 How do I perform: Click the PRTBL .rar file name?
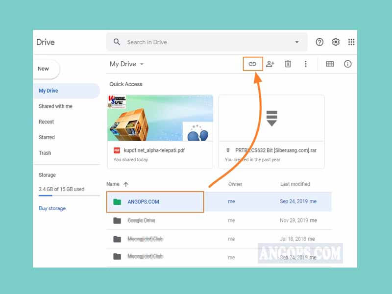[276, 150]
